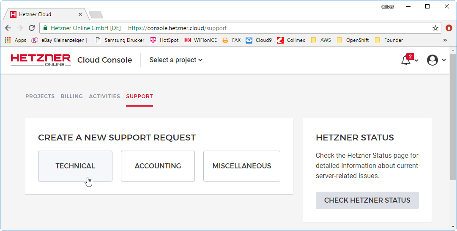
Task: Click the scrollbar up arrow
Action: click(453, 50)
